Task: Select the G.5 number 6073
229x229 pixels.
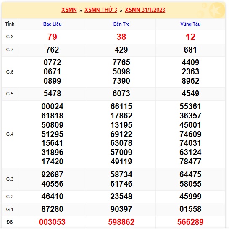Action: pyautogui.click(x=121, y=93)
